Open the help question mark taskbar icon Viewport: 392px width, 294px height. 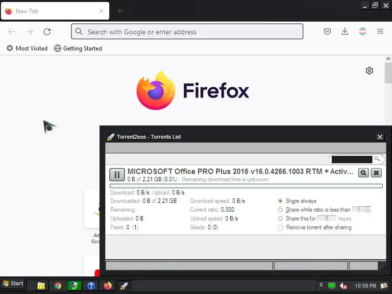pyautogui.click(x=91, y=286)
